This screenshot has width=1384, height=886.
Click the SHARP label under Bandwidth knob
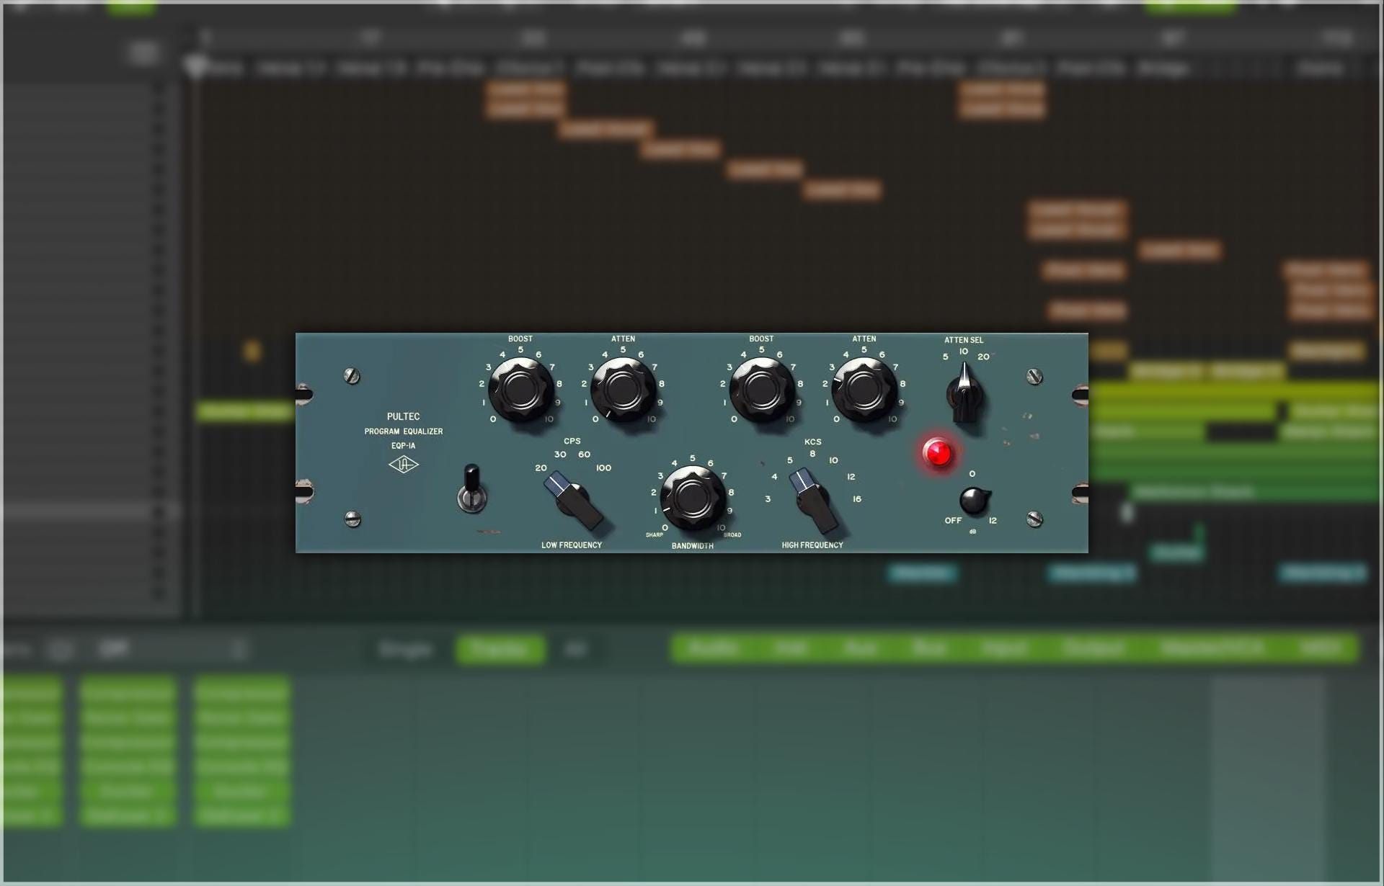pos(655,535)
